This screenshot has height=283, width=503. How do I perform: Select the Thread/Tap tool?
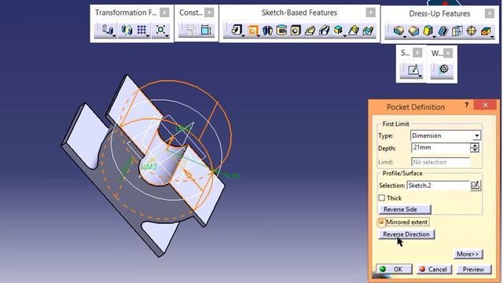point(472,31)
